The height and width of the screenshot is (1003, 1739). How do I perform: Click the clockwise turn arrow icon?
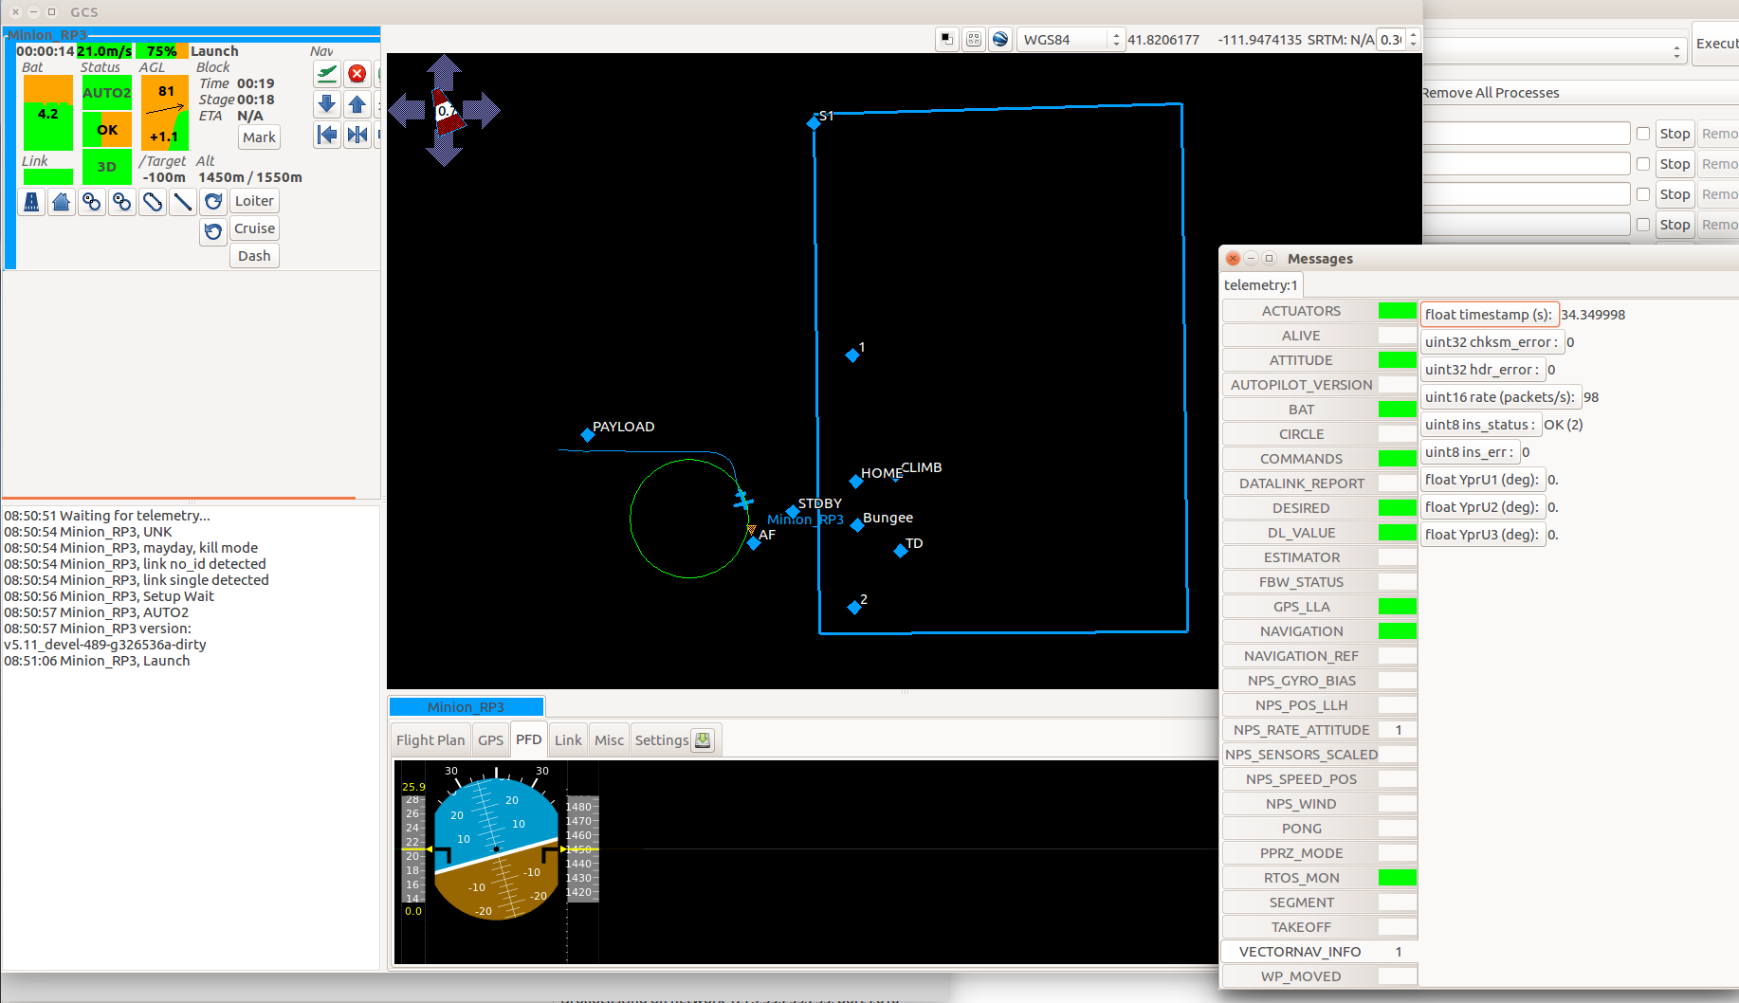[213, 202]
